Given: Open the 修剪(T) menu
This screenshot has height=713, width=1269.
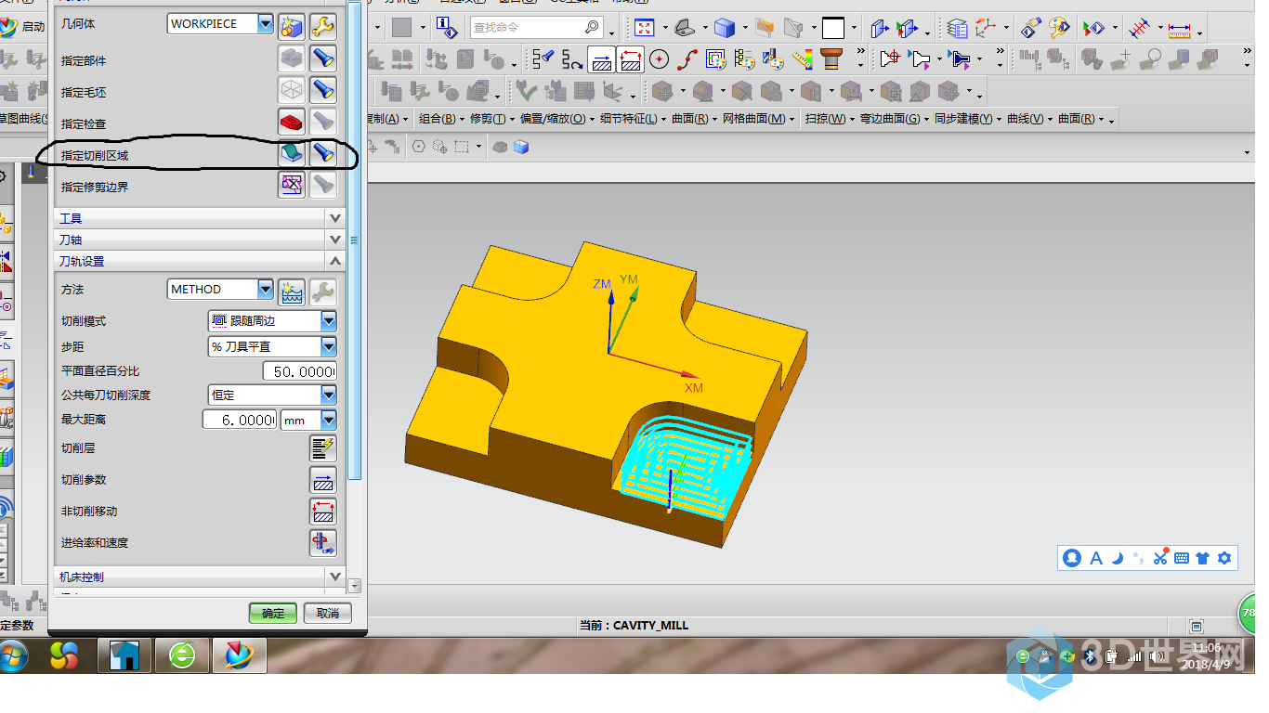Looking at the screenshot, I should [x=492, y=119].
